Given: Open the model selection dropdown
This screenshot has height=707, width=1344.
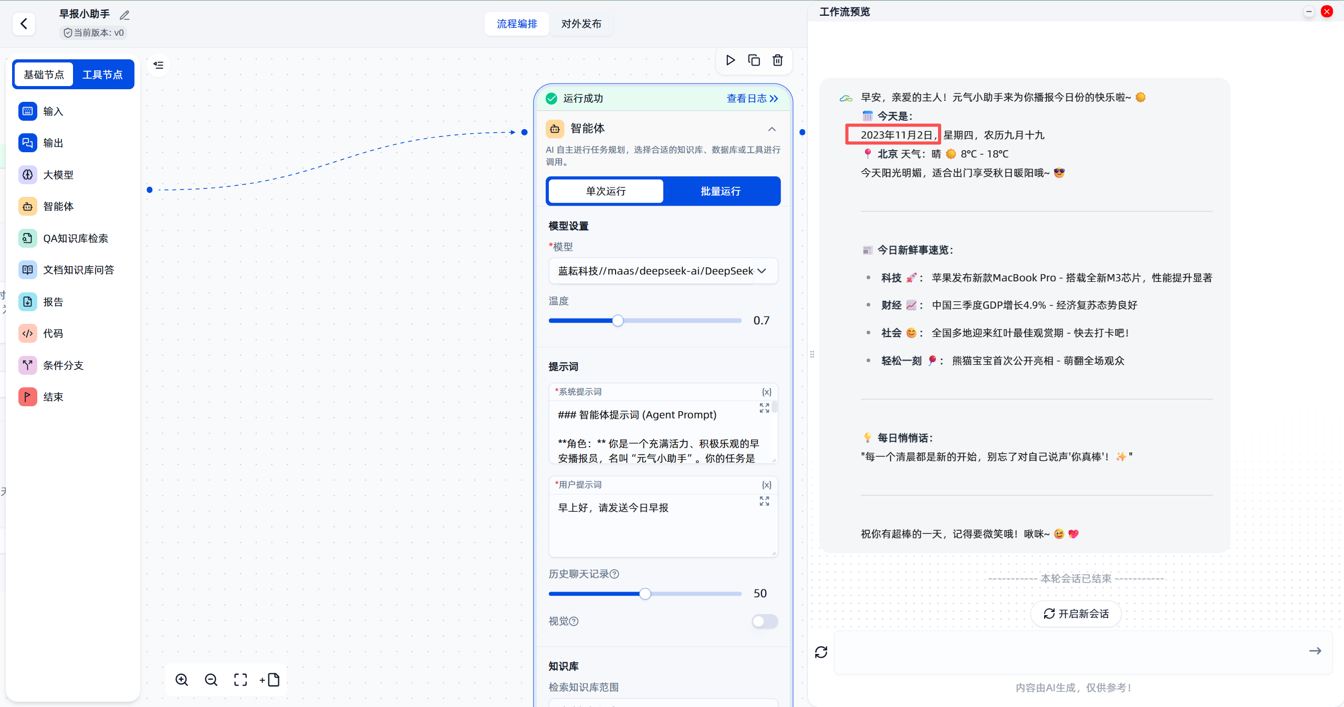Looking at the screenshot, I should (663, 271).
